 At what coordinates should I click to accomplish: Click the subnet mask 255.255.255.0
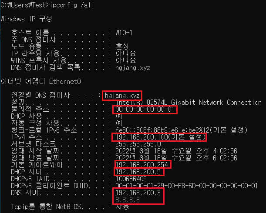pyautogui.click(x=138, y=144)
